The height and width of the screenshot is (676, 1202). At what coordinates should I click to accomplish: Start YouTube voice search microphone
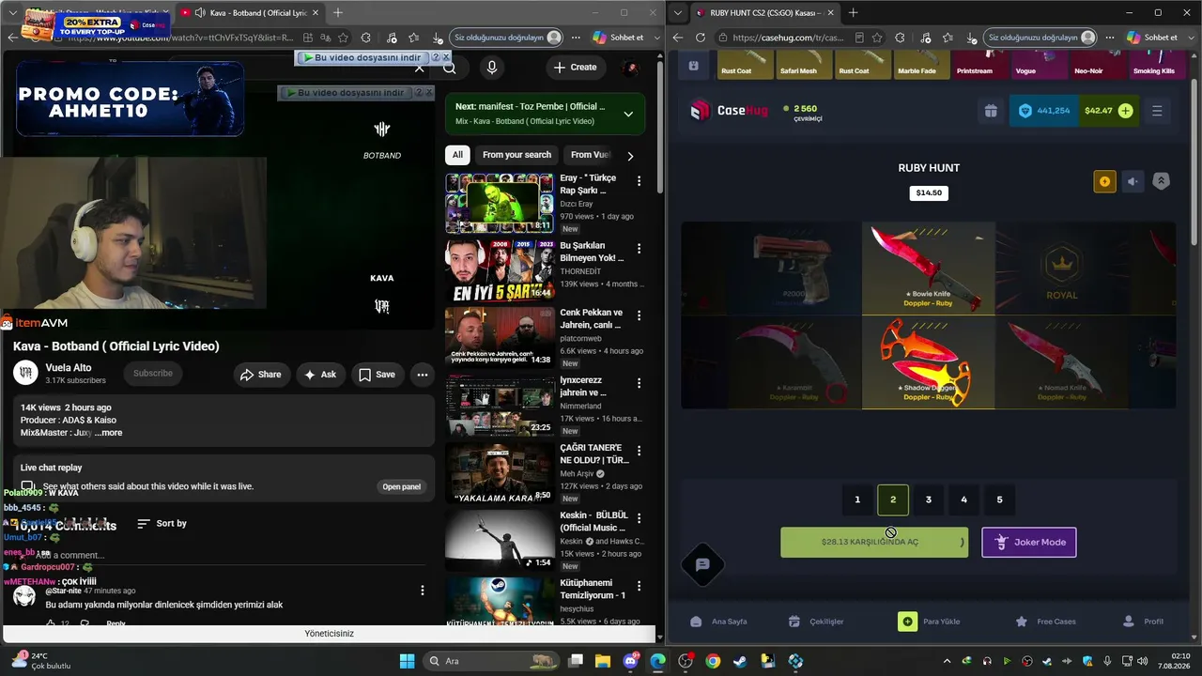[x=491, y=68]
